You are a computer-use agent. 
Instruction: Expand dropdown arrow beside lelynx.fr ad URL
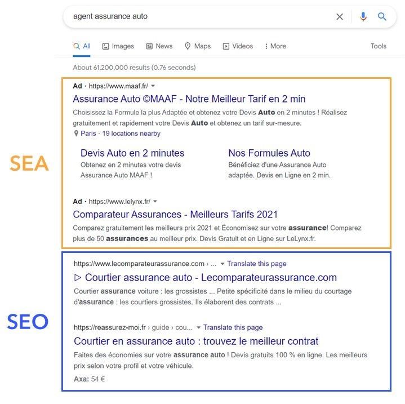(x=155, y=202)
